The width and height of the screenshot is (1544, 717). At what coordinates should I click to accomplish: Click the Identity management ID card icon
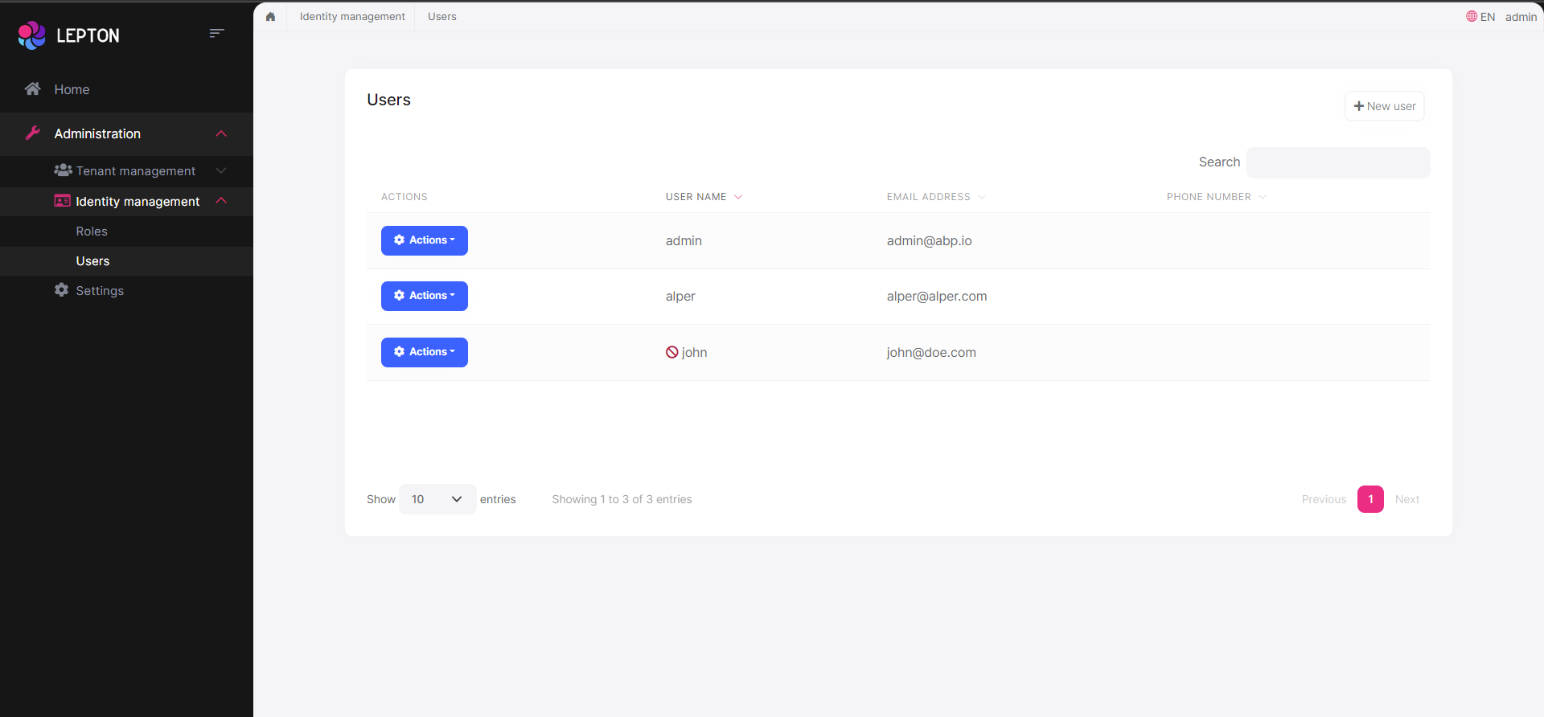click(x=62, y=201)
